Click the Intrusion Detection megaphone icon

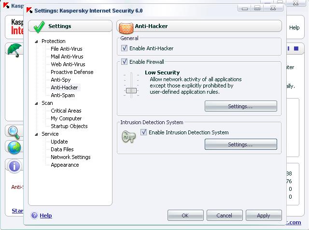[x=128, y=137]
